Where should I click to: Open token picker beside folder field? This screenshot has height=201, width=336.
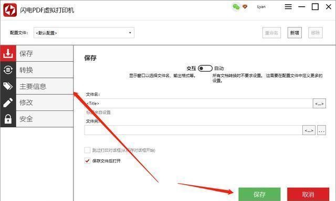(309, 130)
